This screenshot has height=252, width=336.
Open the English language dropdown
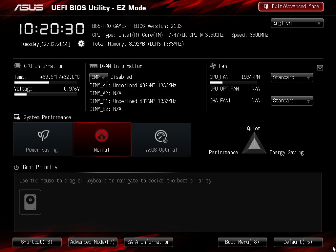click(x=297, y=23)
